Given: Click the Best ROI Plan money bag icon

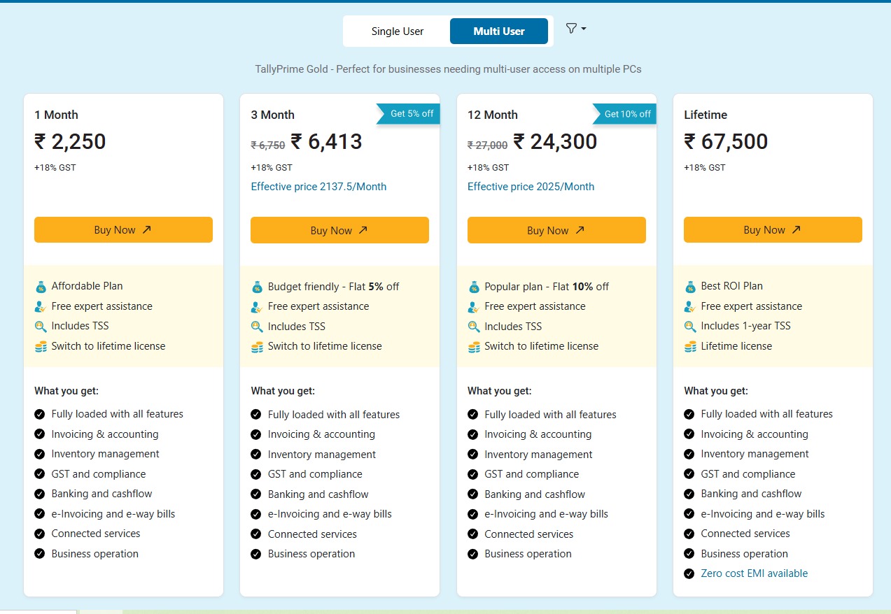Looking at the screenshot, I should tap(690, 287).
